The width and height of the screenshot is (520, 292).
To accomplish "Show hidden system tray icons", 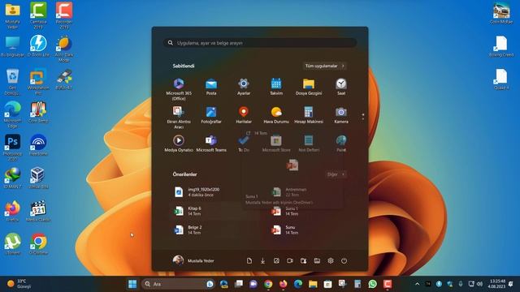I will coord(417,284).
